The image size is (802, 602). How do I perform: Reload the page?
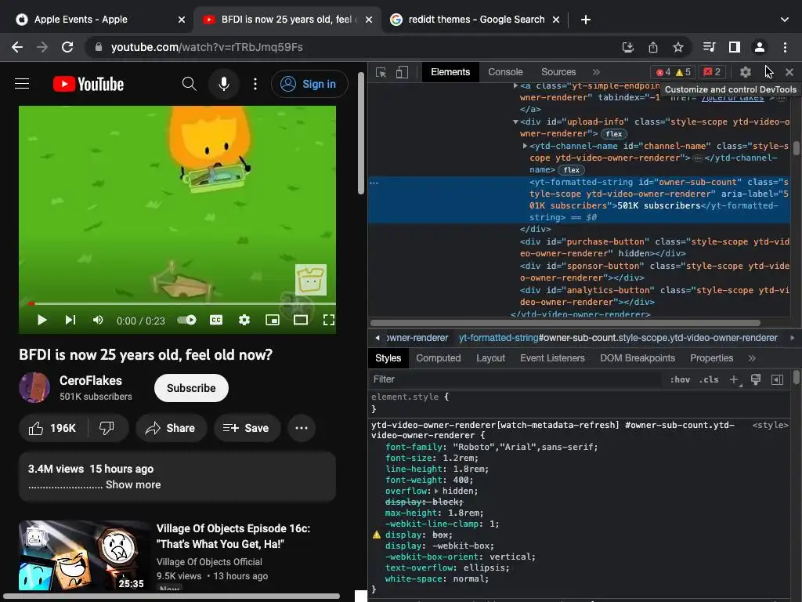(67, 47)
